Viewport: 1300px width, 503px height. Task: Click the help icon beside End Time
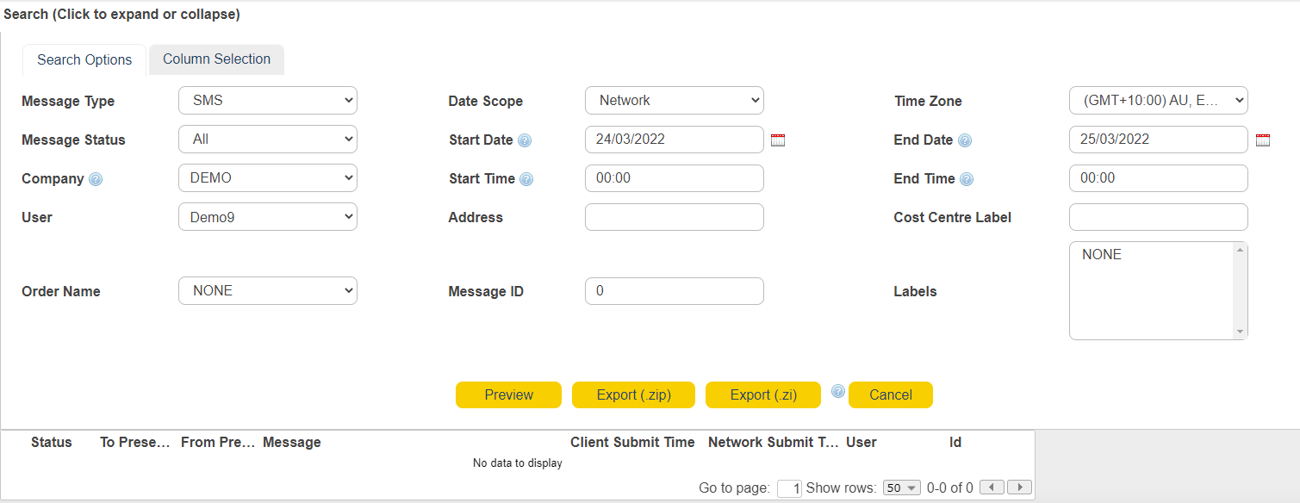click(967, 179)
